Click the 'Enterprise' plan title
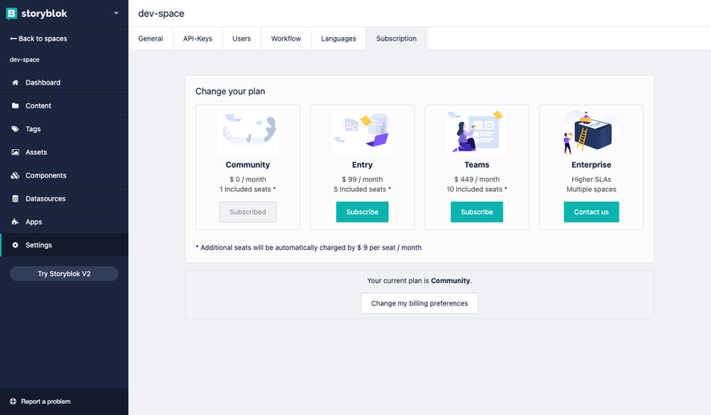 pos(592,164)
